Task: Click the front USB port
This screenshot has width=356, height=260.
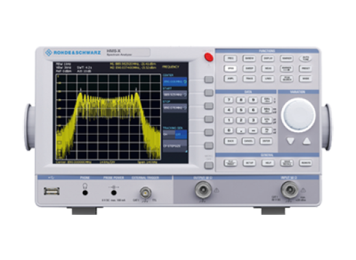Action: coord(52,191)
